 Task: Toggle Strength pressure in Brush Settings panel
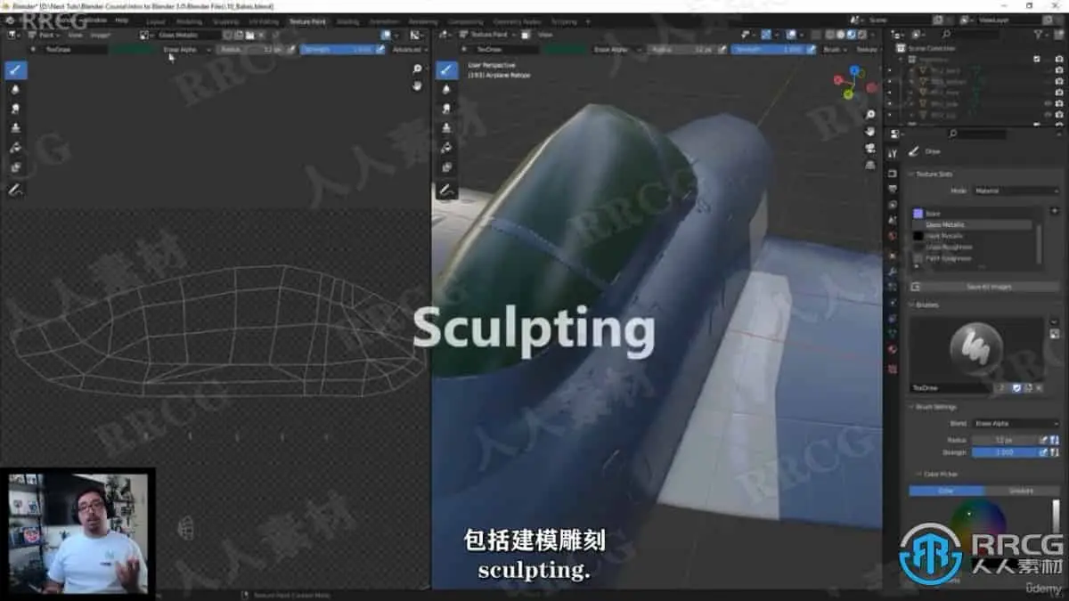pyautogui.click(x=1043, y=452)
